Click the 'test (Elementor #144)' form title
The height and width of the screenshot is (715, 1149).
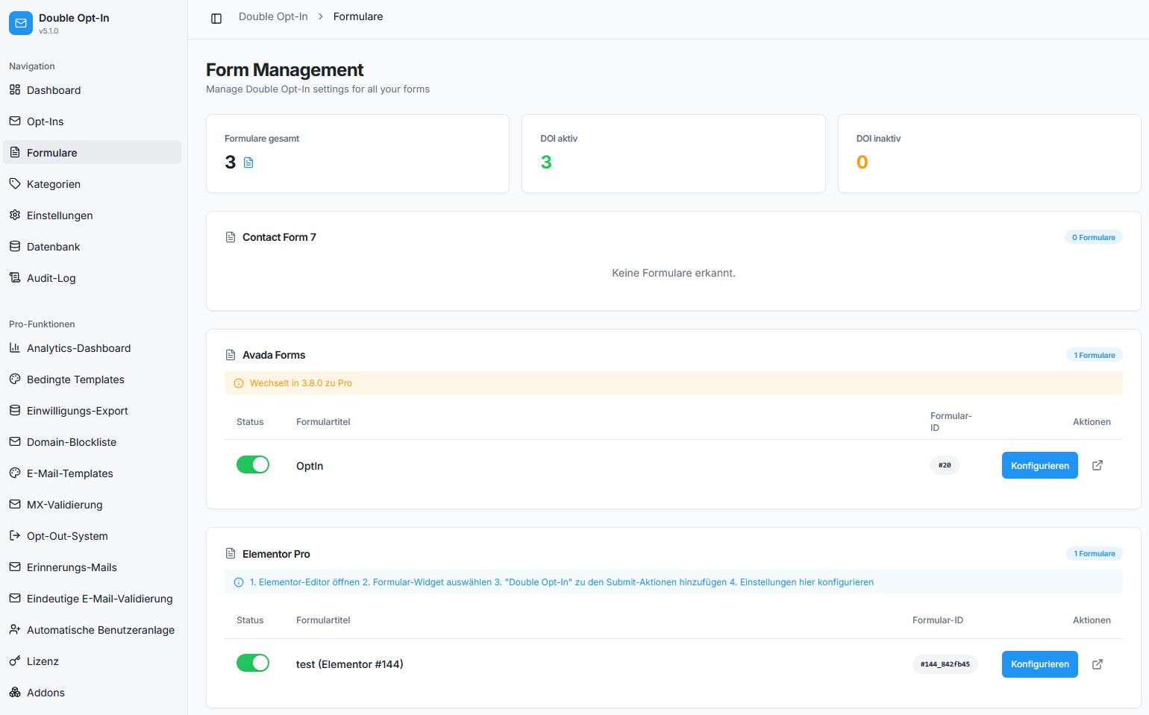[349, 664]
